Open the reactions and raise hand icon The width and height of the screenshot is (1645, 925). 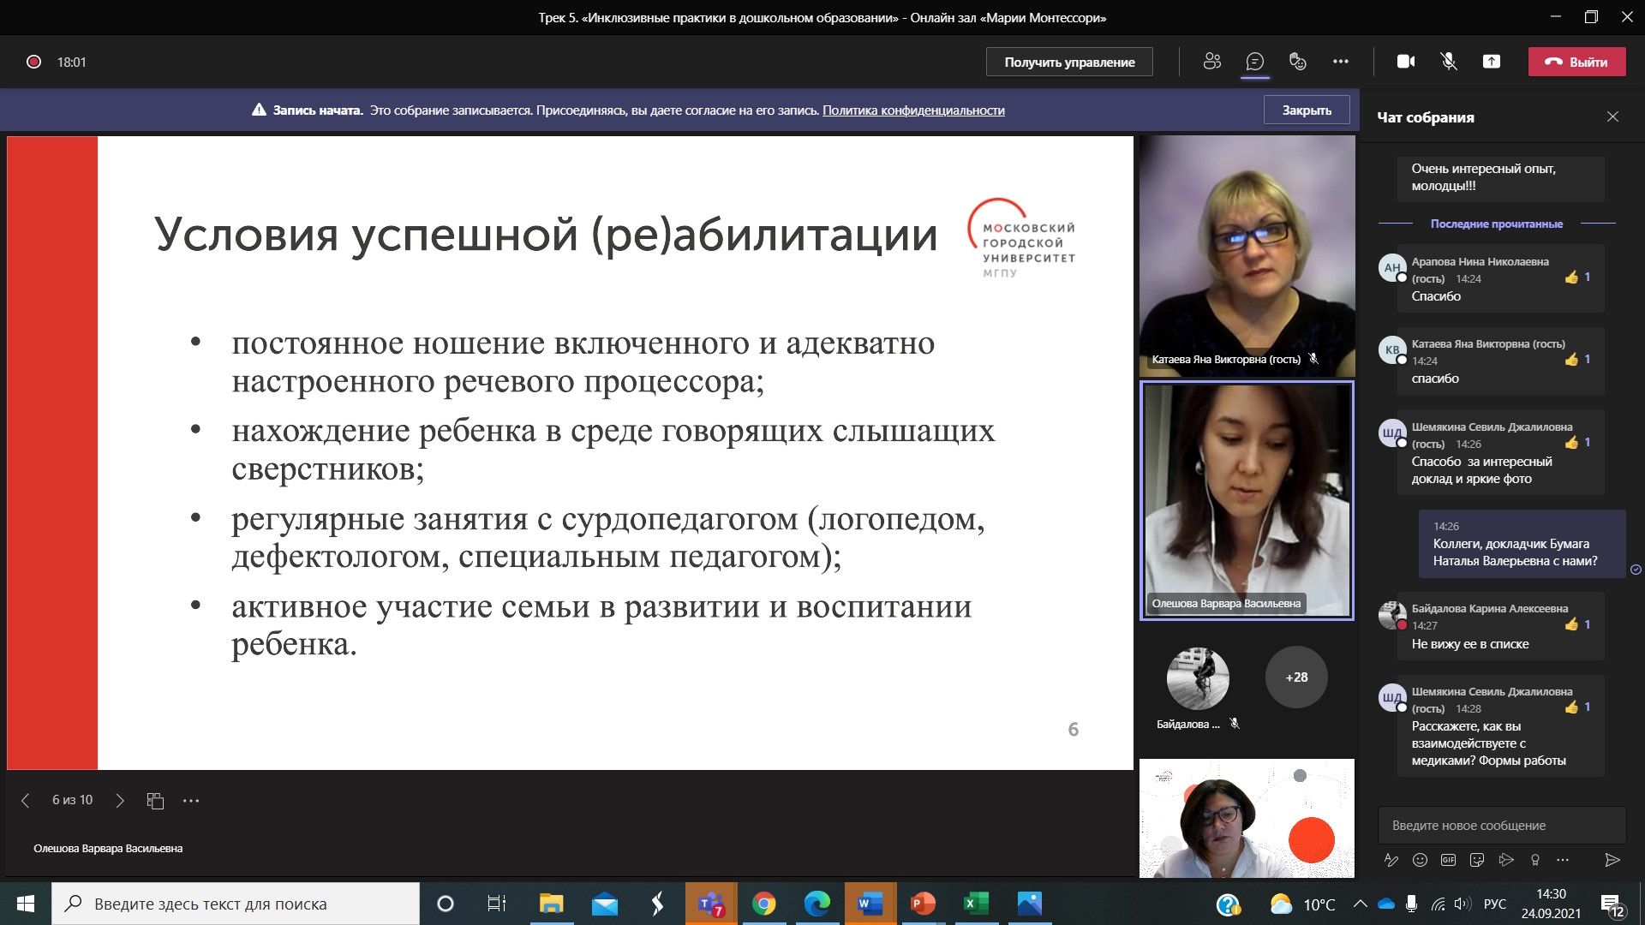click(x=1298, y=62)
